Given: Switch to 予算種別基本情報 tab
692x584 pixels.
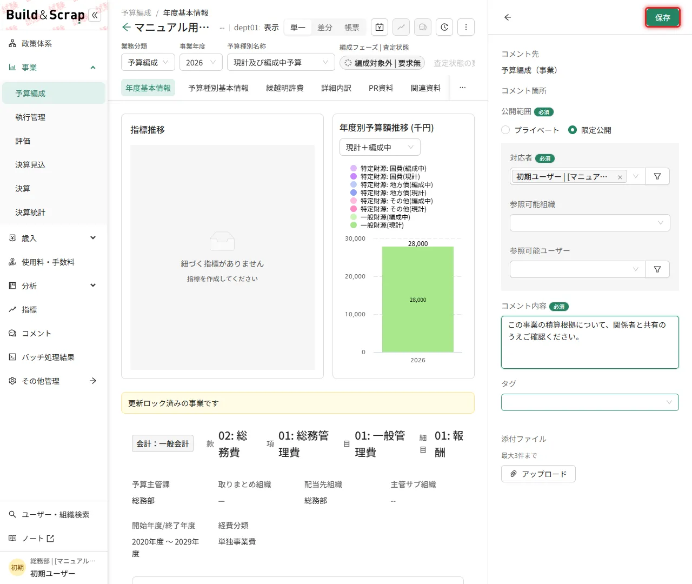Looking at the screenshot, I should (218, 88).
